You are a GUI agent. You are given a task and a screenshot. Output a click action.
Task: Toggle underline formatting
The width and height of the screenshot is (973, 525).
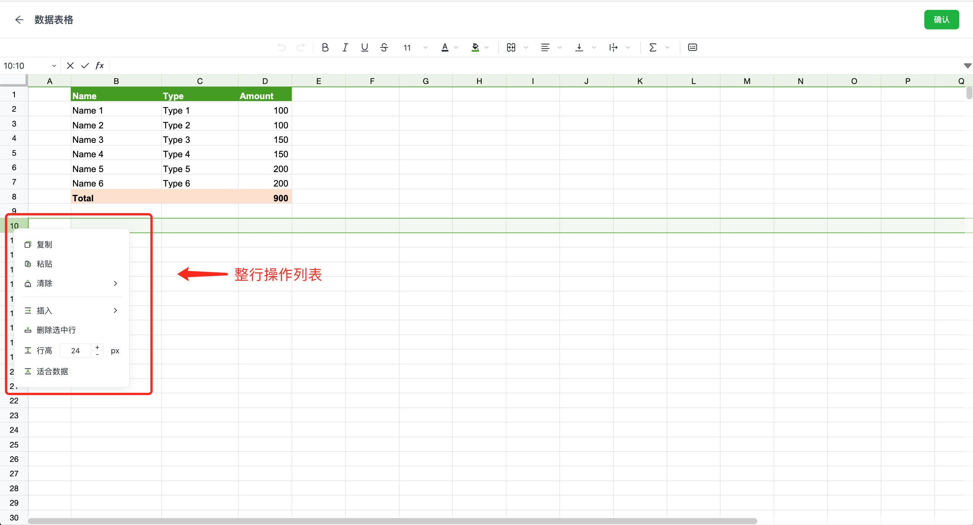[364, 47]
